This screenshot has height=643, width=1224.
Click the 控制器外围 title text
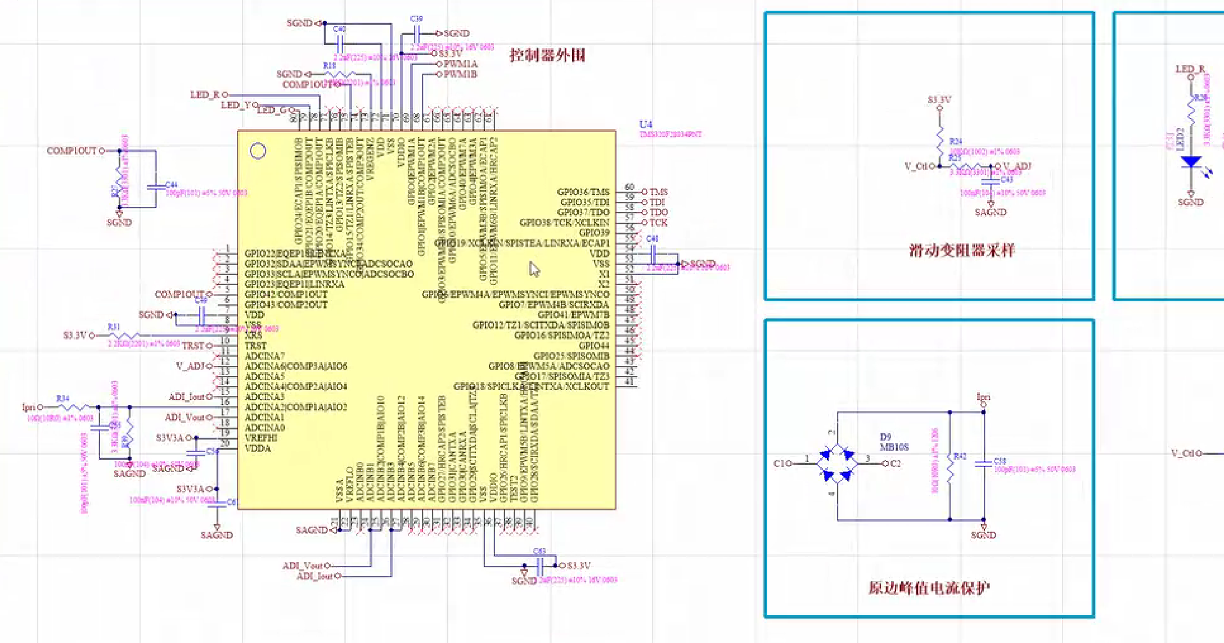[547, 55]
